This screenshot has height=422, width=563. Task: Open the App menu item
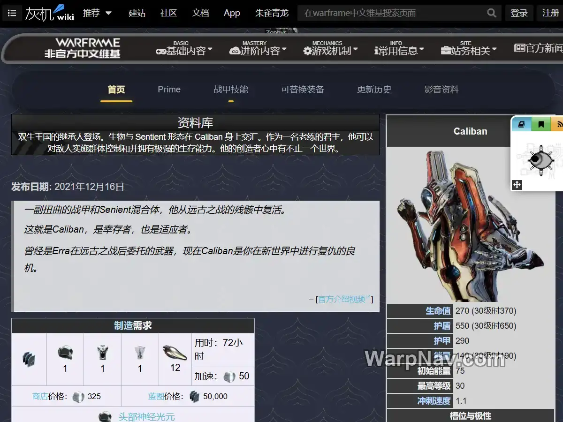pos(232,13)
